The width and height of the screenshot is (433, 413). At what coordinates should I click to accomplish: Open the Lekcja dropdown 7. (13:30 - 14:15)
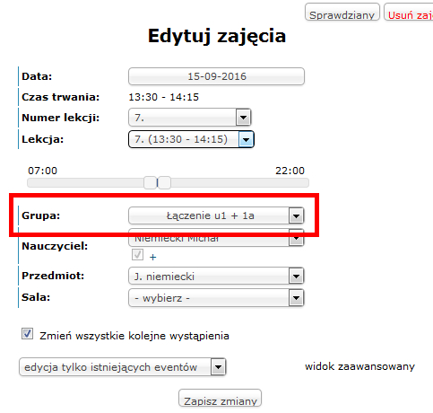coord(191,139)
